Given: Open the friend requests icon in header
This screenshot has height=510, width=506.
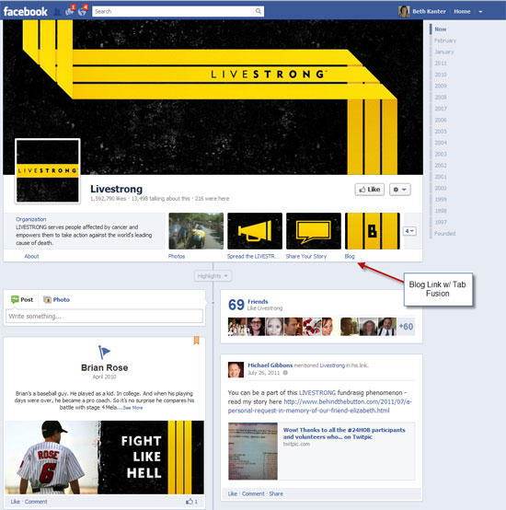Looking at the screenshot, I should point(57,11).
